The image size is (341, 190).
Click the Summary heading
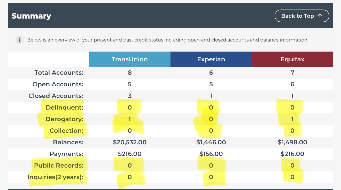[x=31, y=16]
